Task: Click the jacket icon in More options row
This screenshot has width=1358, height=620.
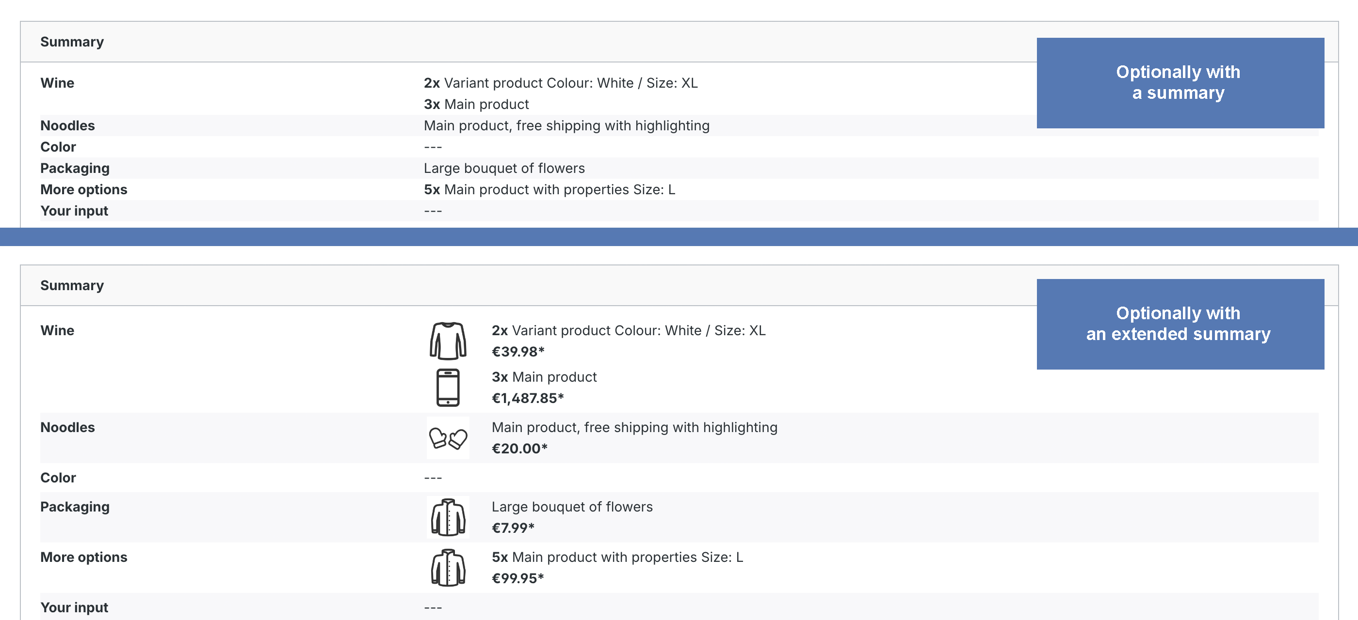Action: tap(448, 567)
